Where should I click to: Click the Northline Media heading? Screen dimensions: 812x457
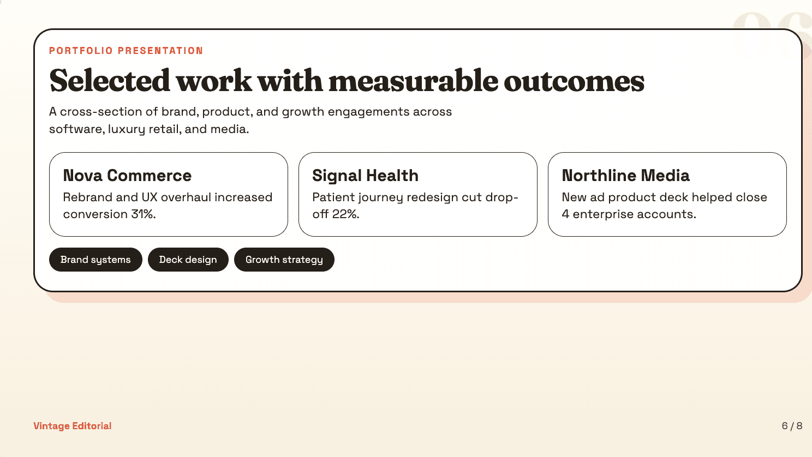pyautogui.click(x=626, y=176)
